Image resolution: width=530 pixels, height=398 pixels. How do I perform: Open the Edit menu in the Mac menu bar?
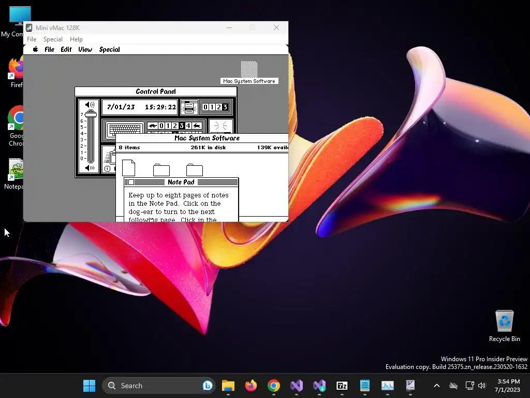coord(66,49)
